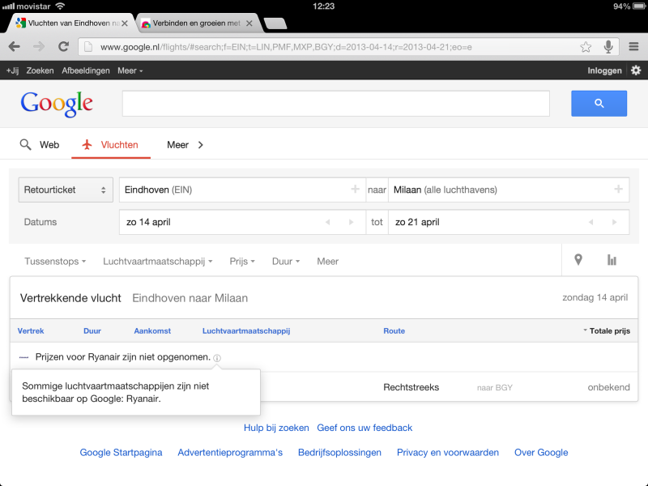Select the Web search tab

point(40,145)
